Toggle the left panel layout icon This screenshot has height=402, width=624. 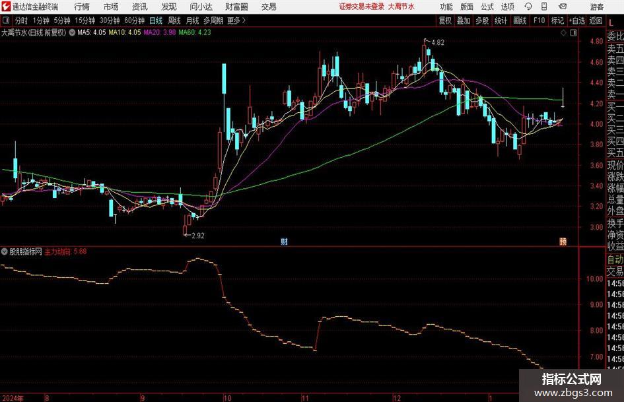5,20
